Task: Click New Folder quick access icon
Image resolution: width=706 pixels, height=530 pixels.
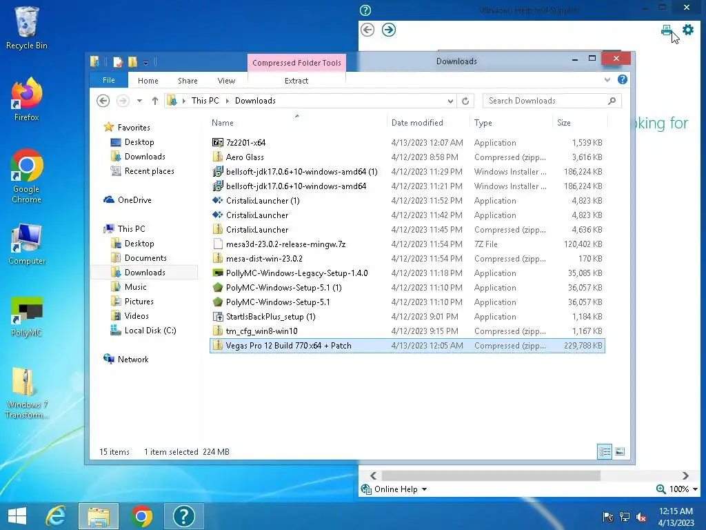Action: tap(132, 62)
